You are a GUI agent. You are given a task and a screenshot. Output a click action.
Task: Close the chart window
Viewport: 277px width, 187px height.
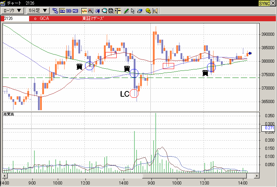273,3
